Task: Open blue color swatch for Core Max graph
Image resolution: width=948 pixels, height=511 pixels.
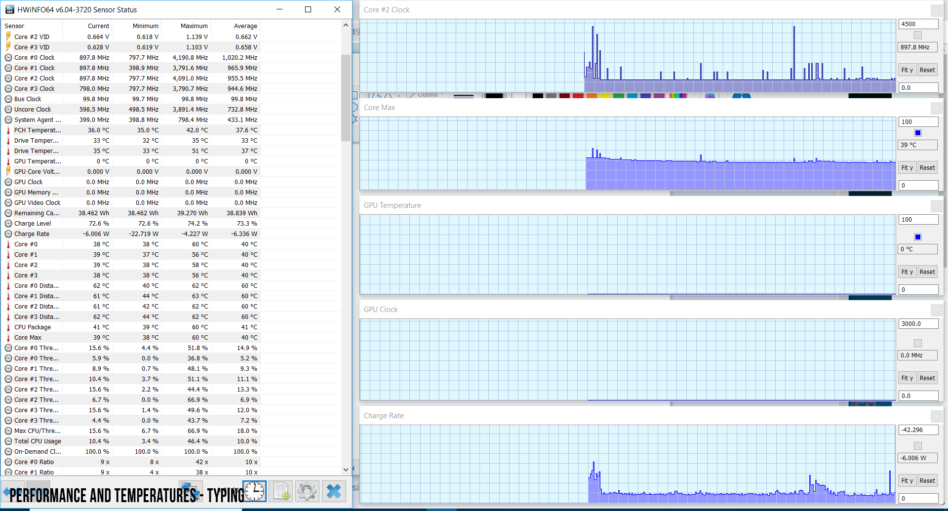Action: click(x=918, y=133)
